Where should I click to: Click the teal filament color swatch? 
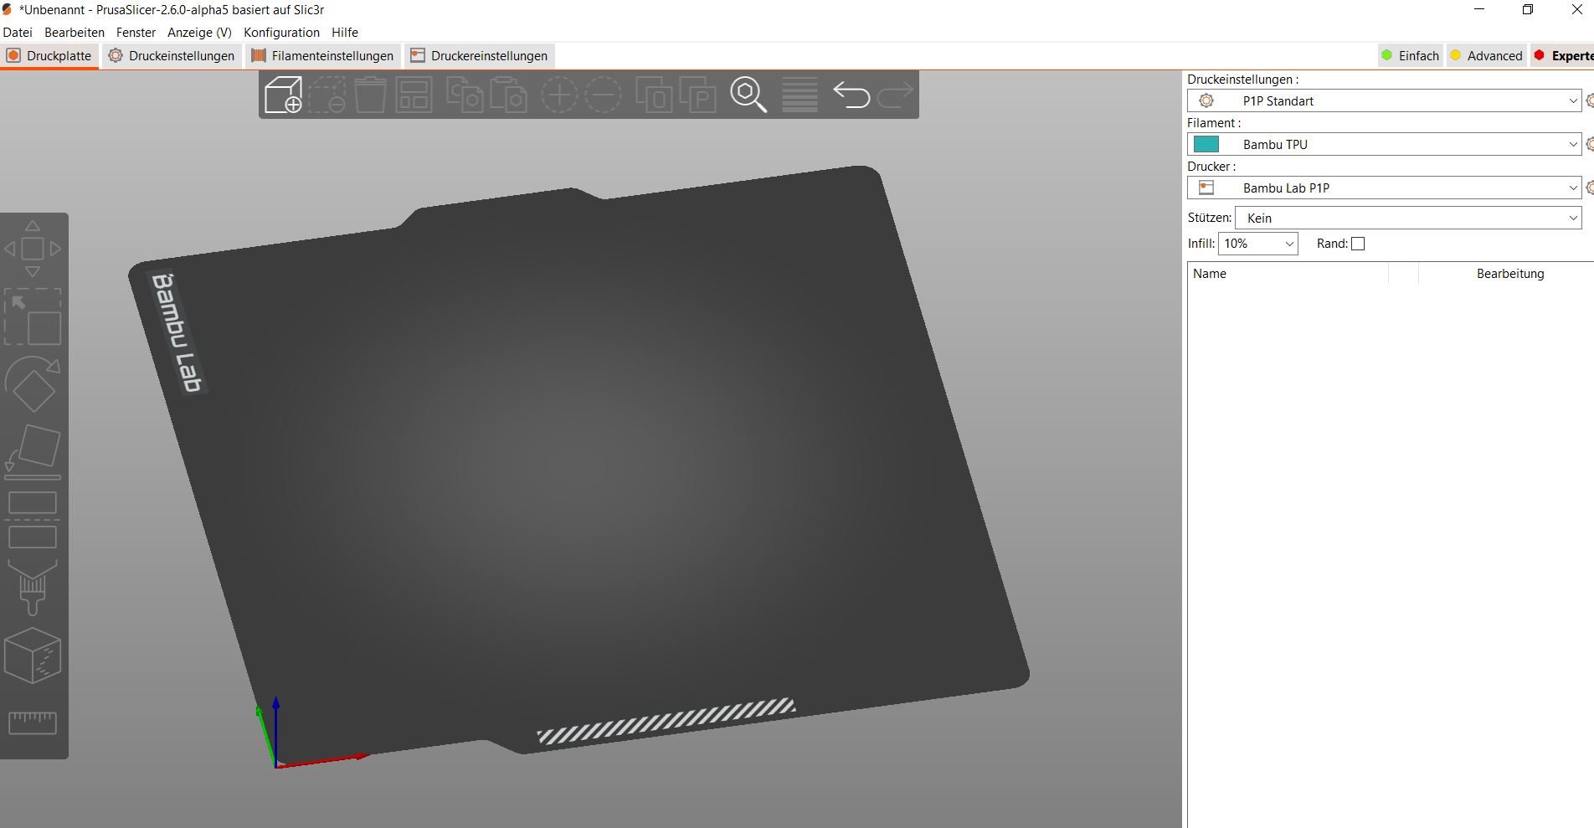[1206, 145]
